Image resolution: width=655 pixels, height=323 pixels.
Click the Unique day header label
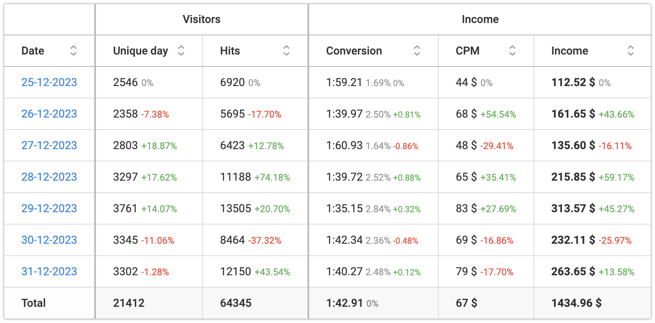141,51
